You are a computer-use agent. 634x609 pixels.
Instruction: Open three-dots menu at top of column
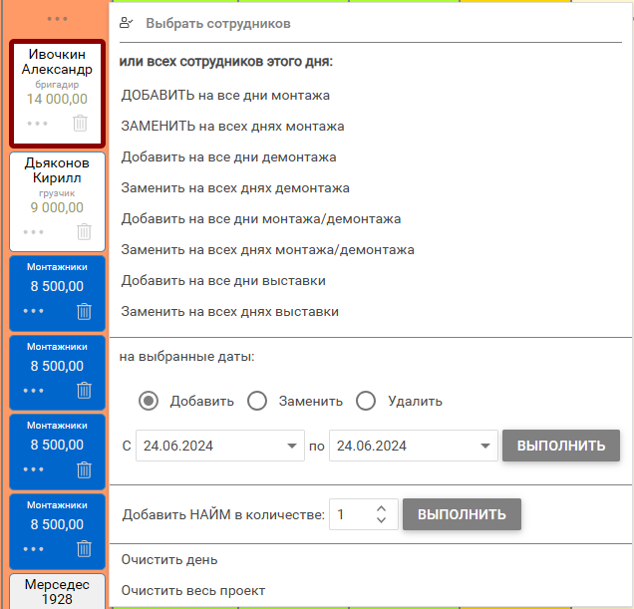pyautogui.click(x=58, y=19)
